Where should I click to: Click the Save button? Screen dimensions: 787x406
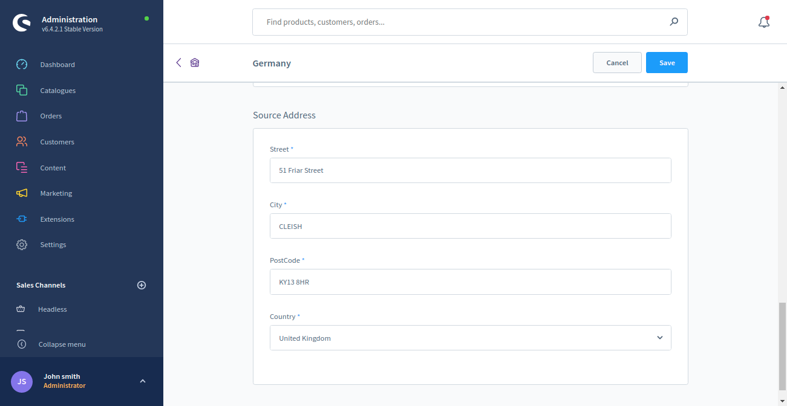pos(667,63)
